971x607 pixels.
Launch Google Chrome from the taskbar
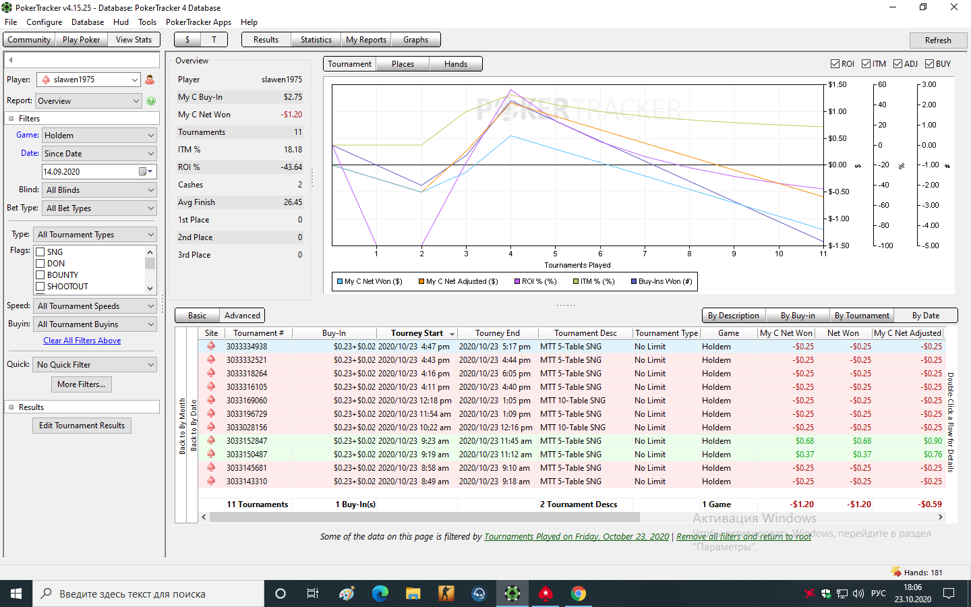click(579, 594)
